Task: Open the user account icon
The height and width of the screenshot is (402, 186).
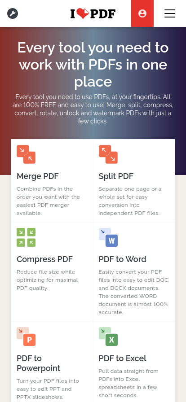Action: tap(142, 13)
